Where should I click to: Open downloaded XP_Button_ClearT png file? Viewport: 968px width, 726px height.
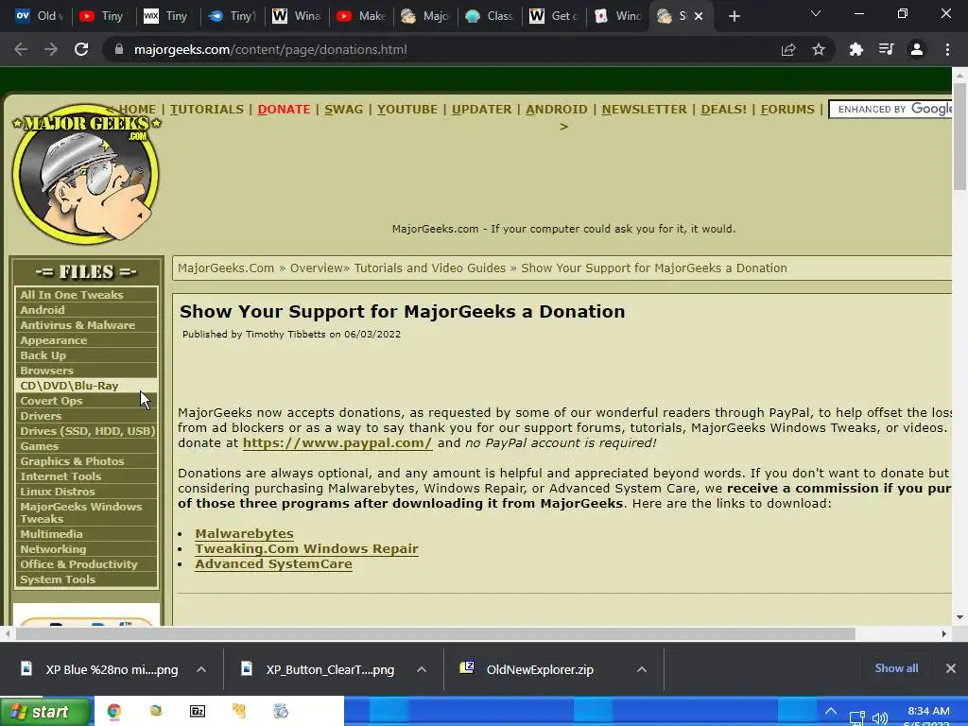[x=330, y=670]
